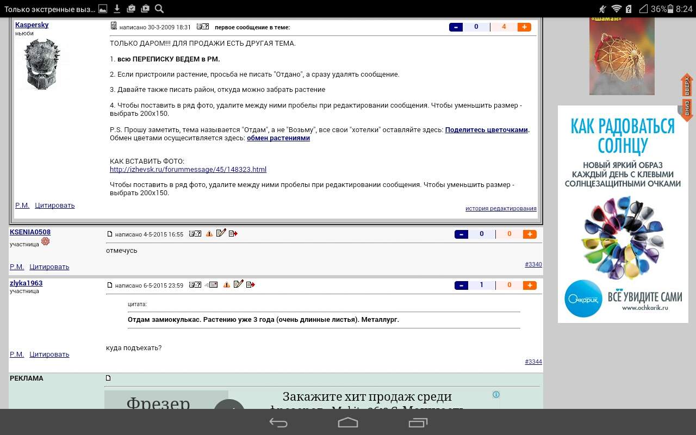696x435 pixels.
Task: Click the document icon before Kaspersky's post date
Action: click(x=114, y=26)
